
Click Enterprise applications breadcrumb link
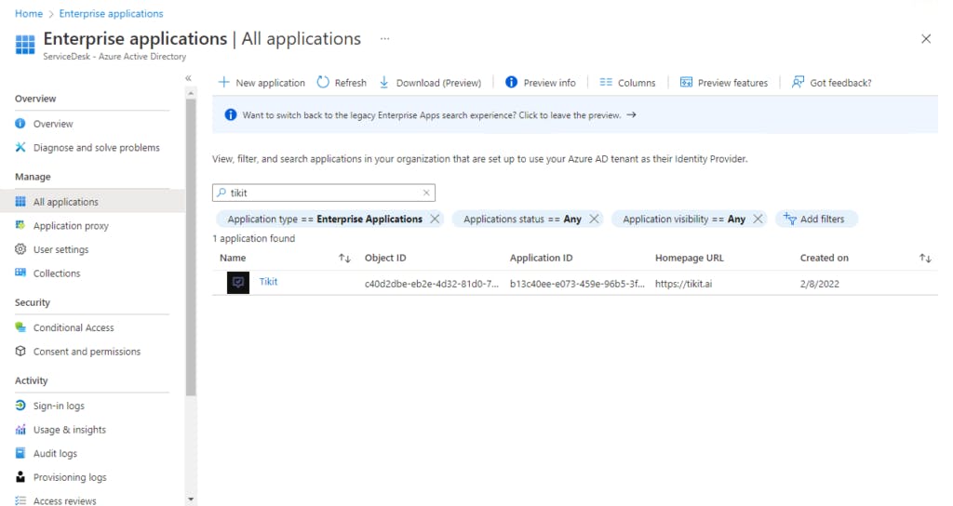(111, 13)
